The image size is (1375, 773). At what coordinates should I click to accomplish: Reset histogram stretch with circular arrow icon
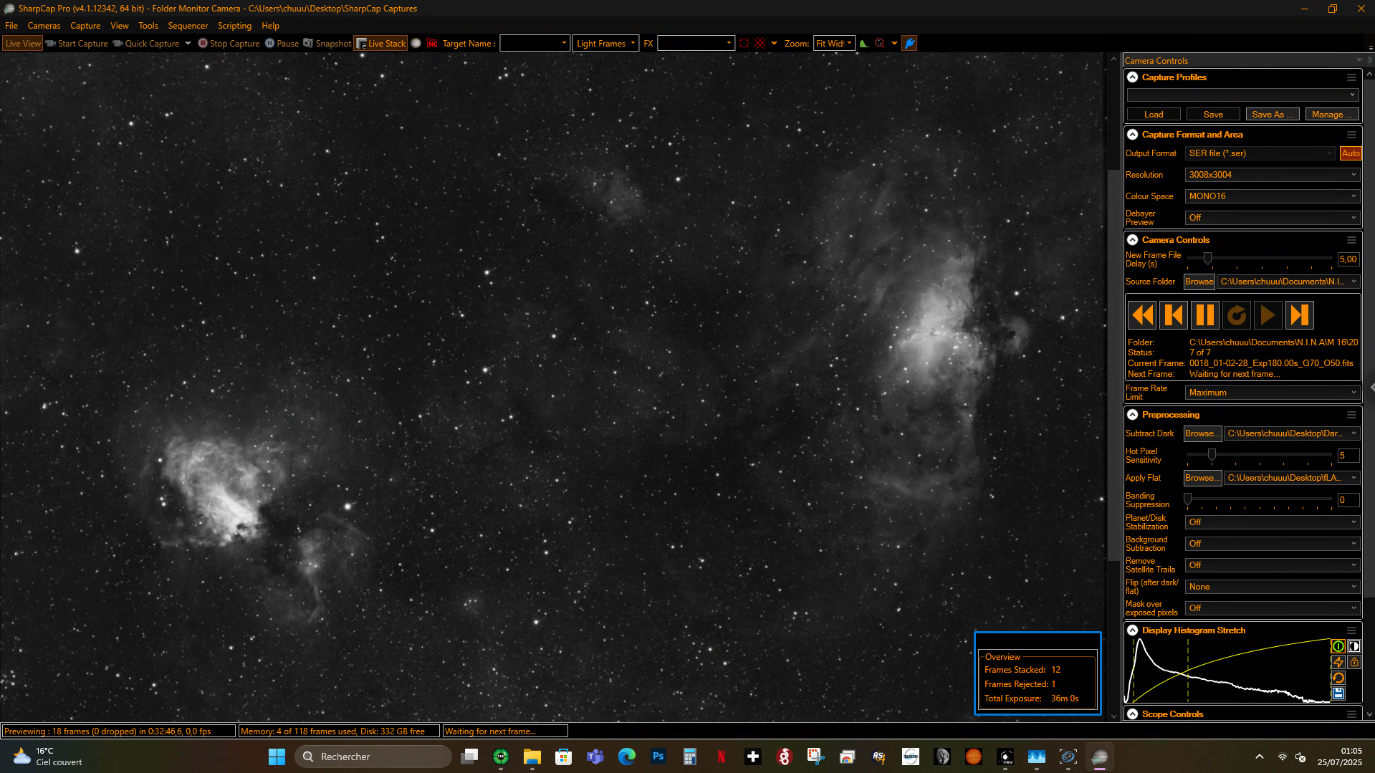(1338, 678)
